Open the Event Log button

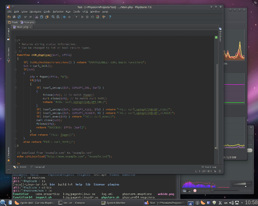(209, 167)
